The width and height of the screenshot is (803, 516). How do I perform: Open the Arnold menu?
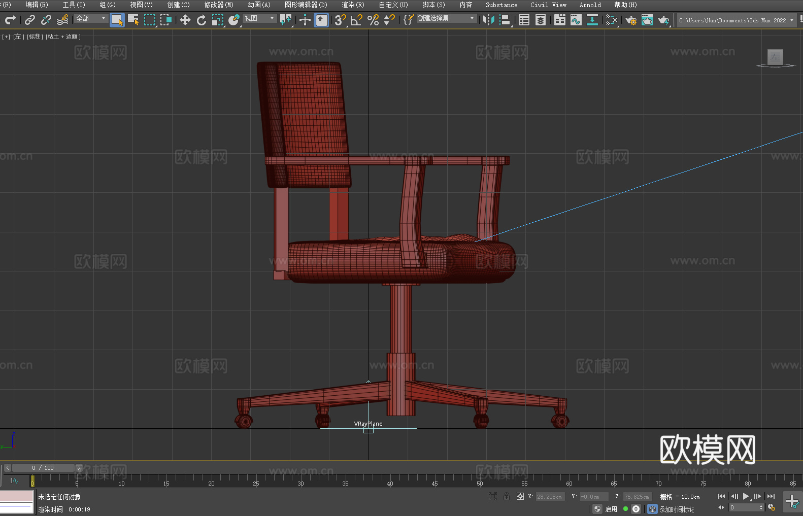tap(590, 5)
